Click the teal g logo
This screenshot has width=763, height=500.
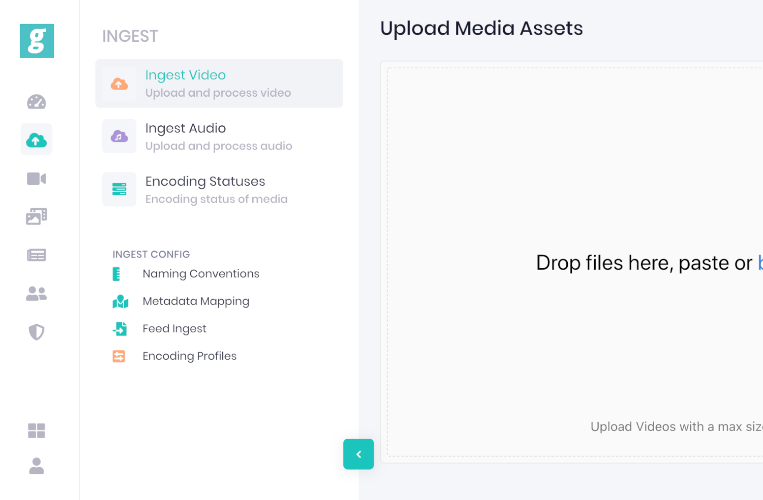pos(37,41)
